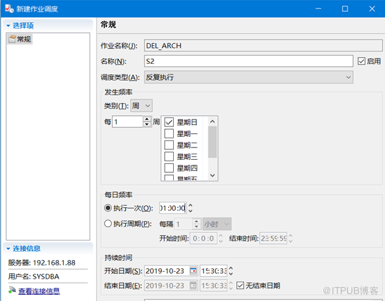Check the 星期一 checkbox
Image resolution: width=385 pixels, height=301 pixels.
169,133
